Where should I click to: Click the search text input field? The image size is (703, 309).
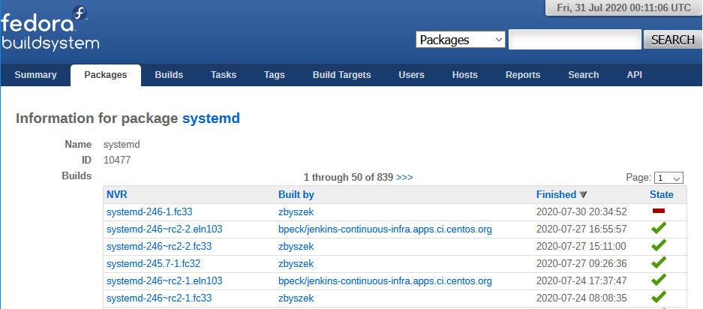575,40
